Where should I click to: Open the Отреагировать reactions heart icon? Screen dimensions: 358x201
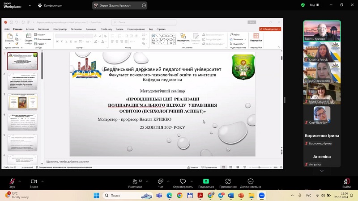point(183,181)
